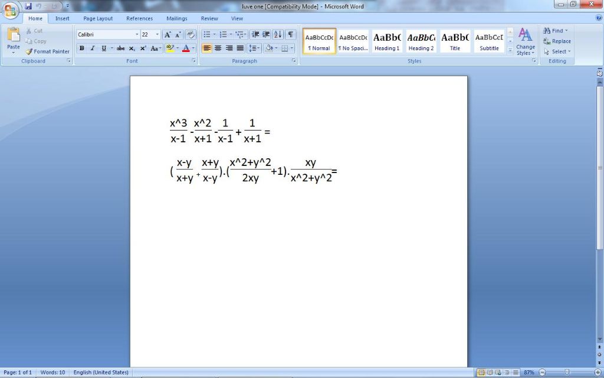Switch to Web Layout view
This screenshot has height=378, width=604.
coord(498,372)
